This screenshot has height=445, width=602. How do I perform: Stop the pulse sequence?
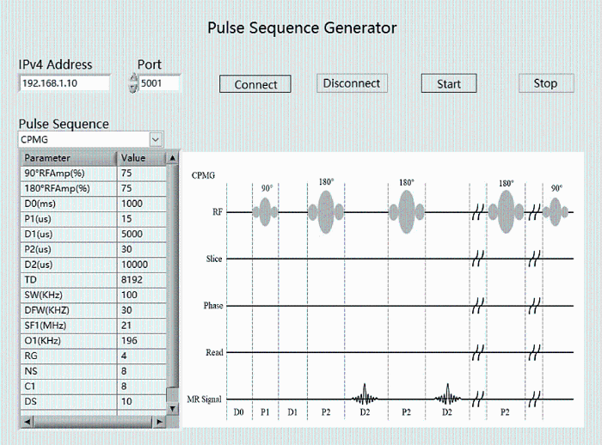pos(546,83)
